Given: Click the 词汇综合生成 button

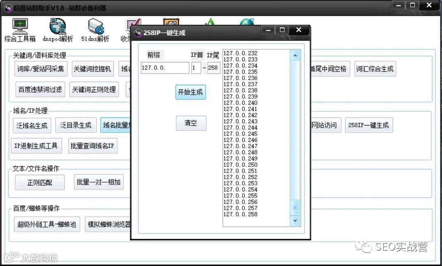Looking at the screenshot, I should (375, 69).
